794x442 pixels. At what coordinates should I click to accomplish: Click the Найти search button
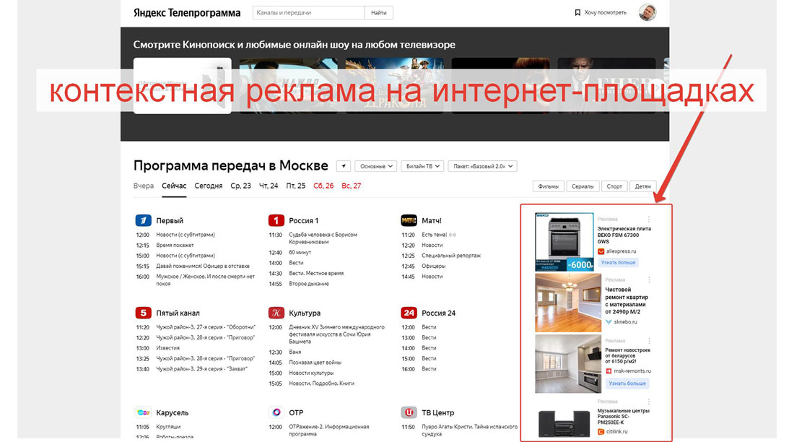[x=379, y=13]
